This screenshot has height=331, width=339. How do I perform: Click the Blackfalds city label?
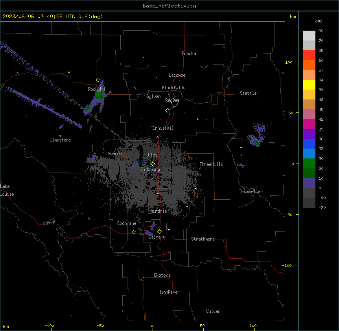click(173, 88)
